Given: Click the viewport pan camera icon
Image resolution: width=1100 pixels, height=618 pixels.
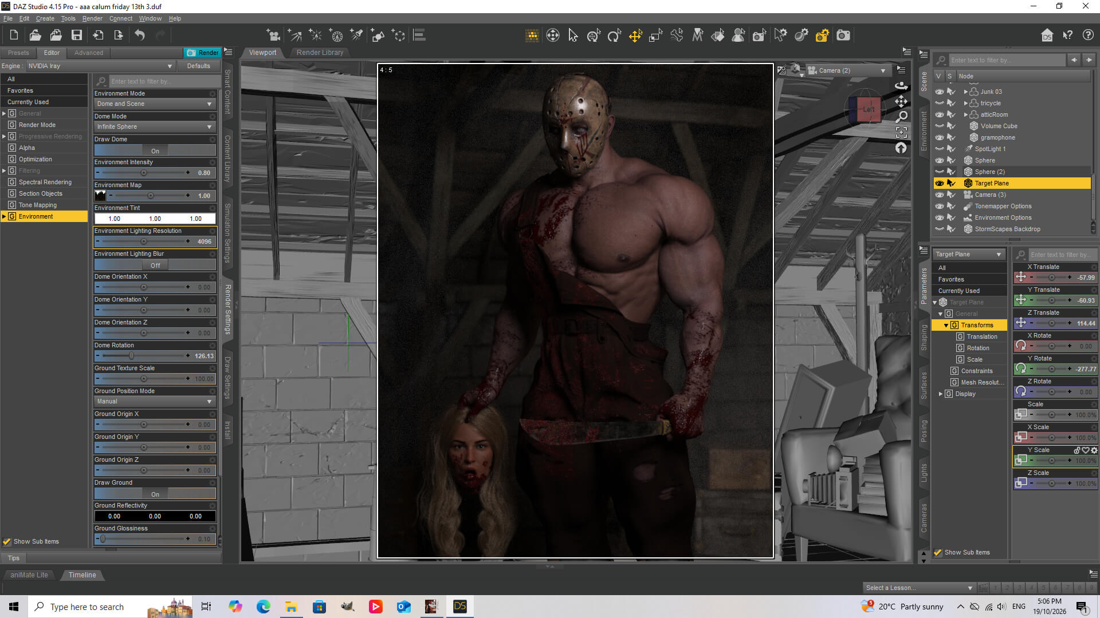Looking at the screenshot, I should click(x=901, y=101).
